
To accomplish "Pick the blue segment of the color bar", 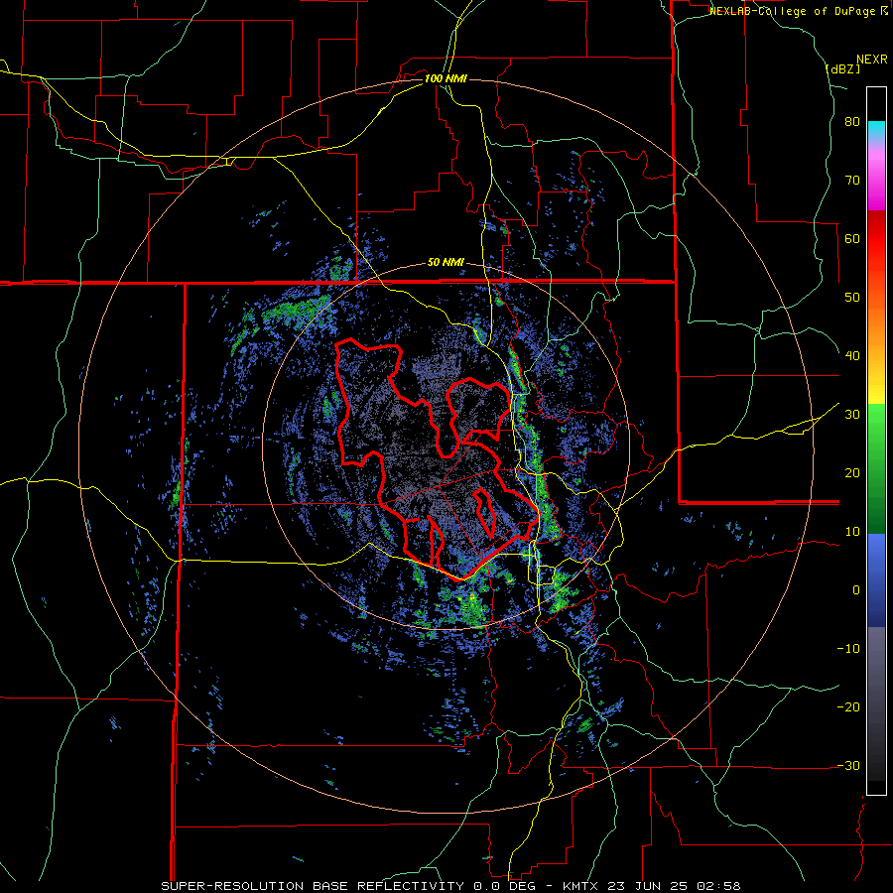I will coord(876,580).
